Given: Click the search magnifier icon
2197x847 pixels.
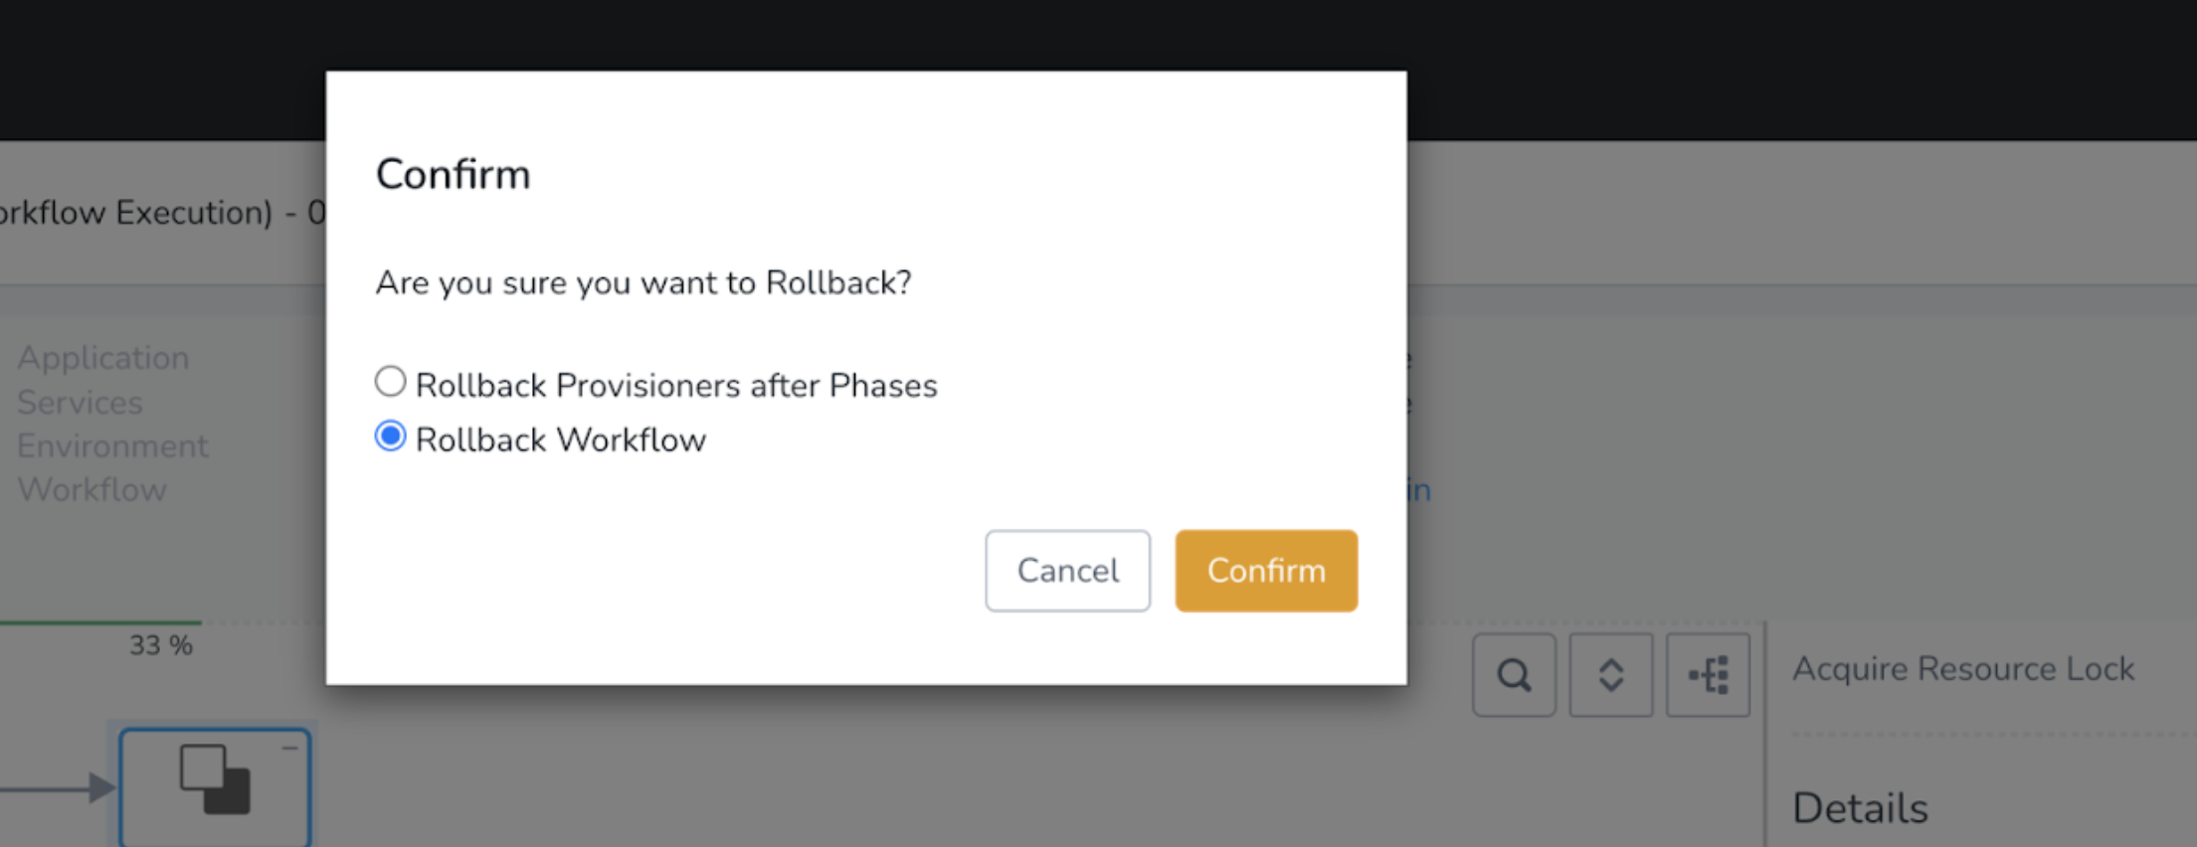Looking at the screenshot, I should point(1514,675).
